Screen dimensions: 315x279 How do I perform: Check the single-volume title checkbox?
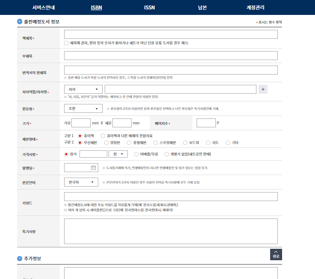[66, 43]
